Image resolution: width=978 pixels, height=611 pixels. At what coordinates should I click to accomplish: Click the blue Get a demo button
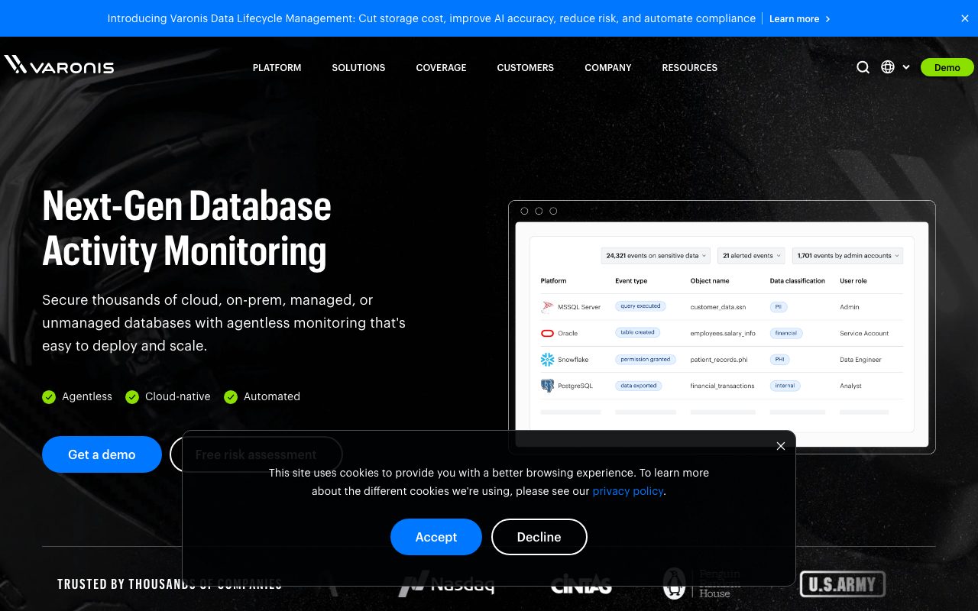point(102,454)
